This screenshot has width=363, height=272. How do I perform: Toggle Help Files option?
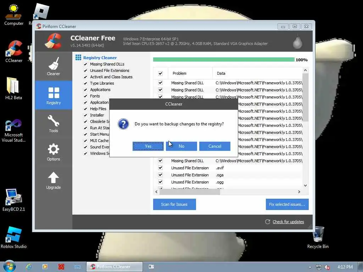85,109
